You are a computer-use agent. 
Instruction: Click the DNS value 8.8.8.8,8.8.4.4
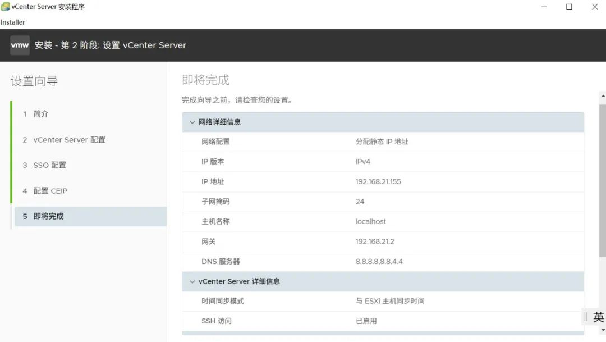click(379, 262)
